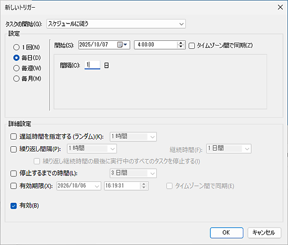The image size is (288, 245).
Task: Toggle タイムゾーン間で同期(E) checkbox
Action: click(169, 186)
